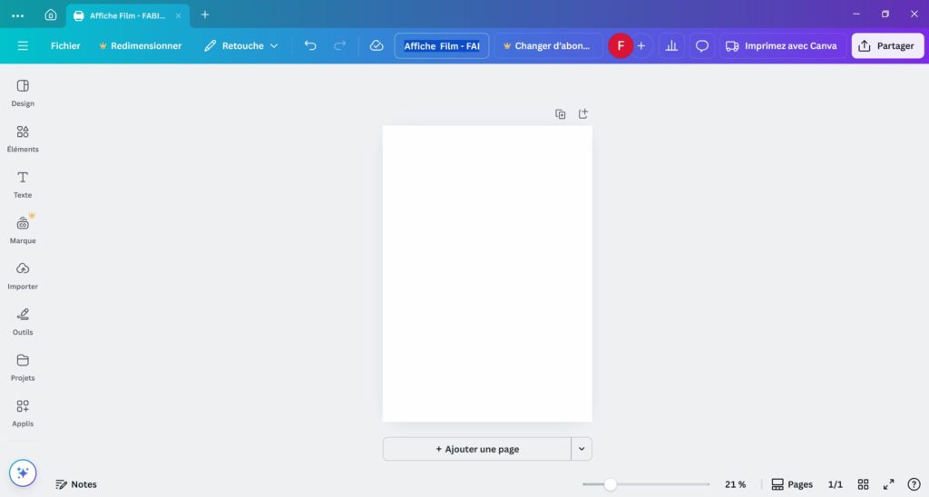Click the 1/1 page counter
Viewport: 929px width, 497px height.
[835, 484]
